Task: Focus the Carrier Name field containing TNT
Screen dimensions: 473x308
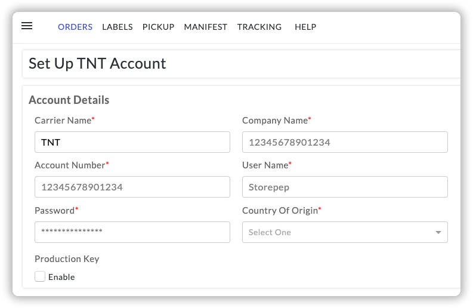Action: 132,142
